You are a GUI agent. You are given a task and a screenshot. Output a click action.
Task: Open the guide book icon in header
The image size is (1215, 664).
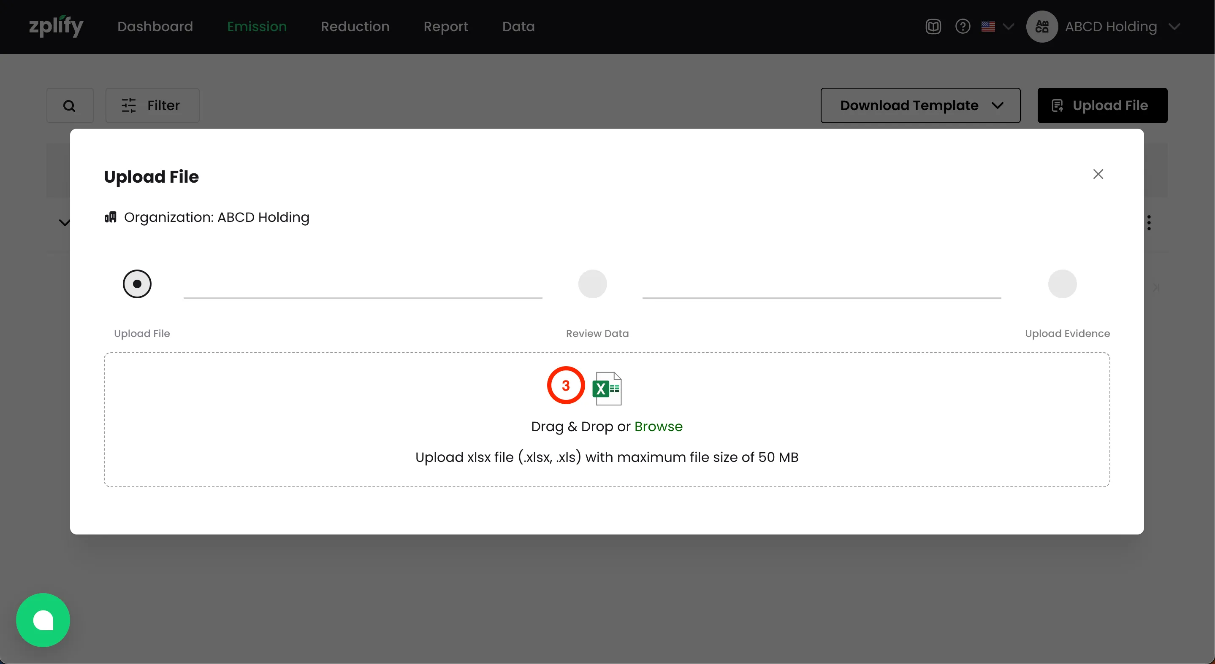point(933,27)
